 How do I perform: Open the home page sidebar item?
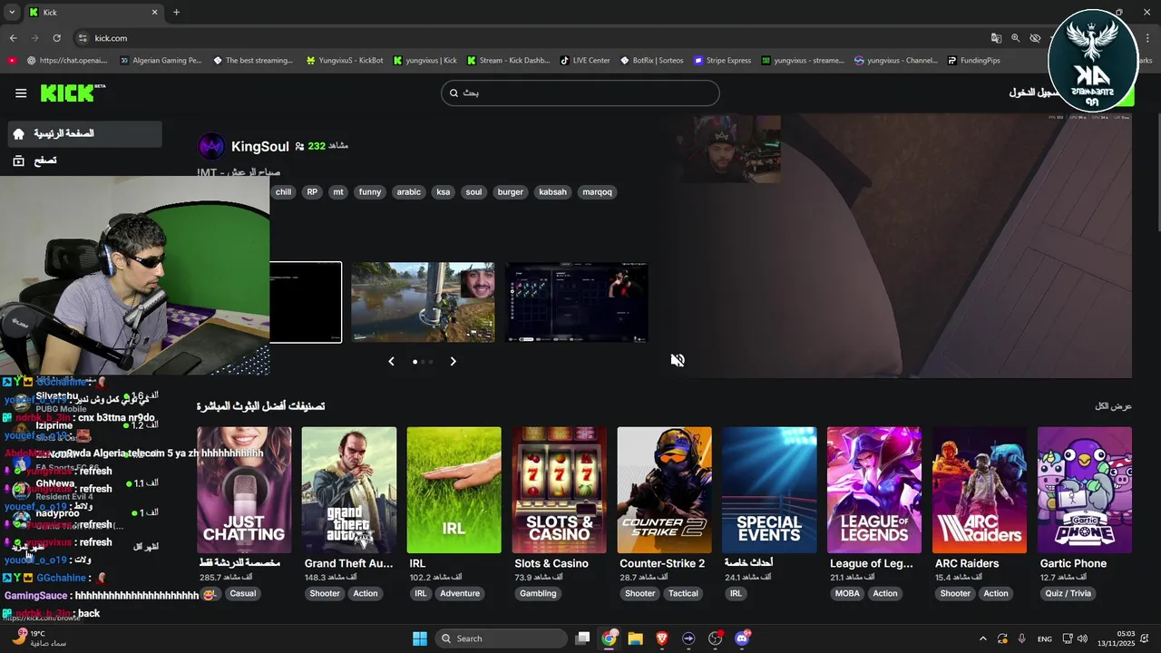tap(85, 133)
